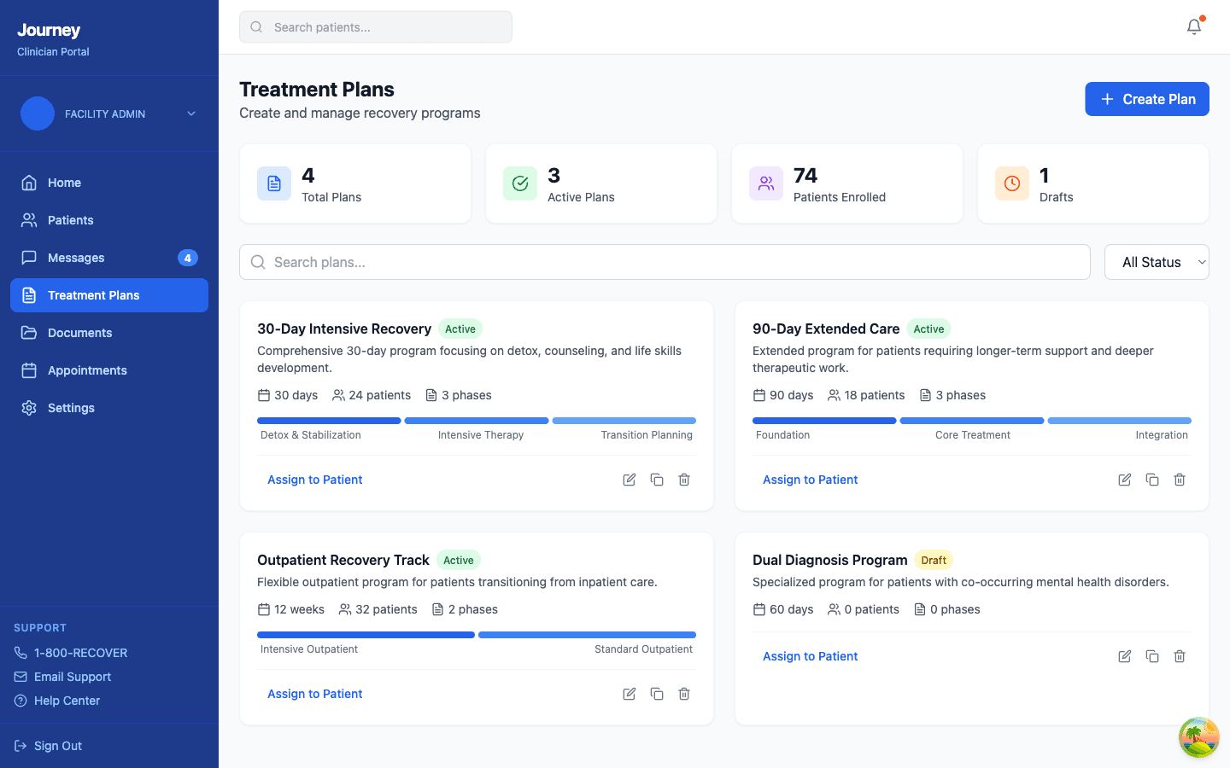Viewport: 1230px width, 768px height.
Task: Duplicate the 90-Day Extended Care plan
Action: (1152, 480)
